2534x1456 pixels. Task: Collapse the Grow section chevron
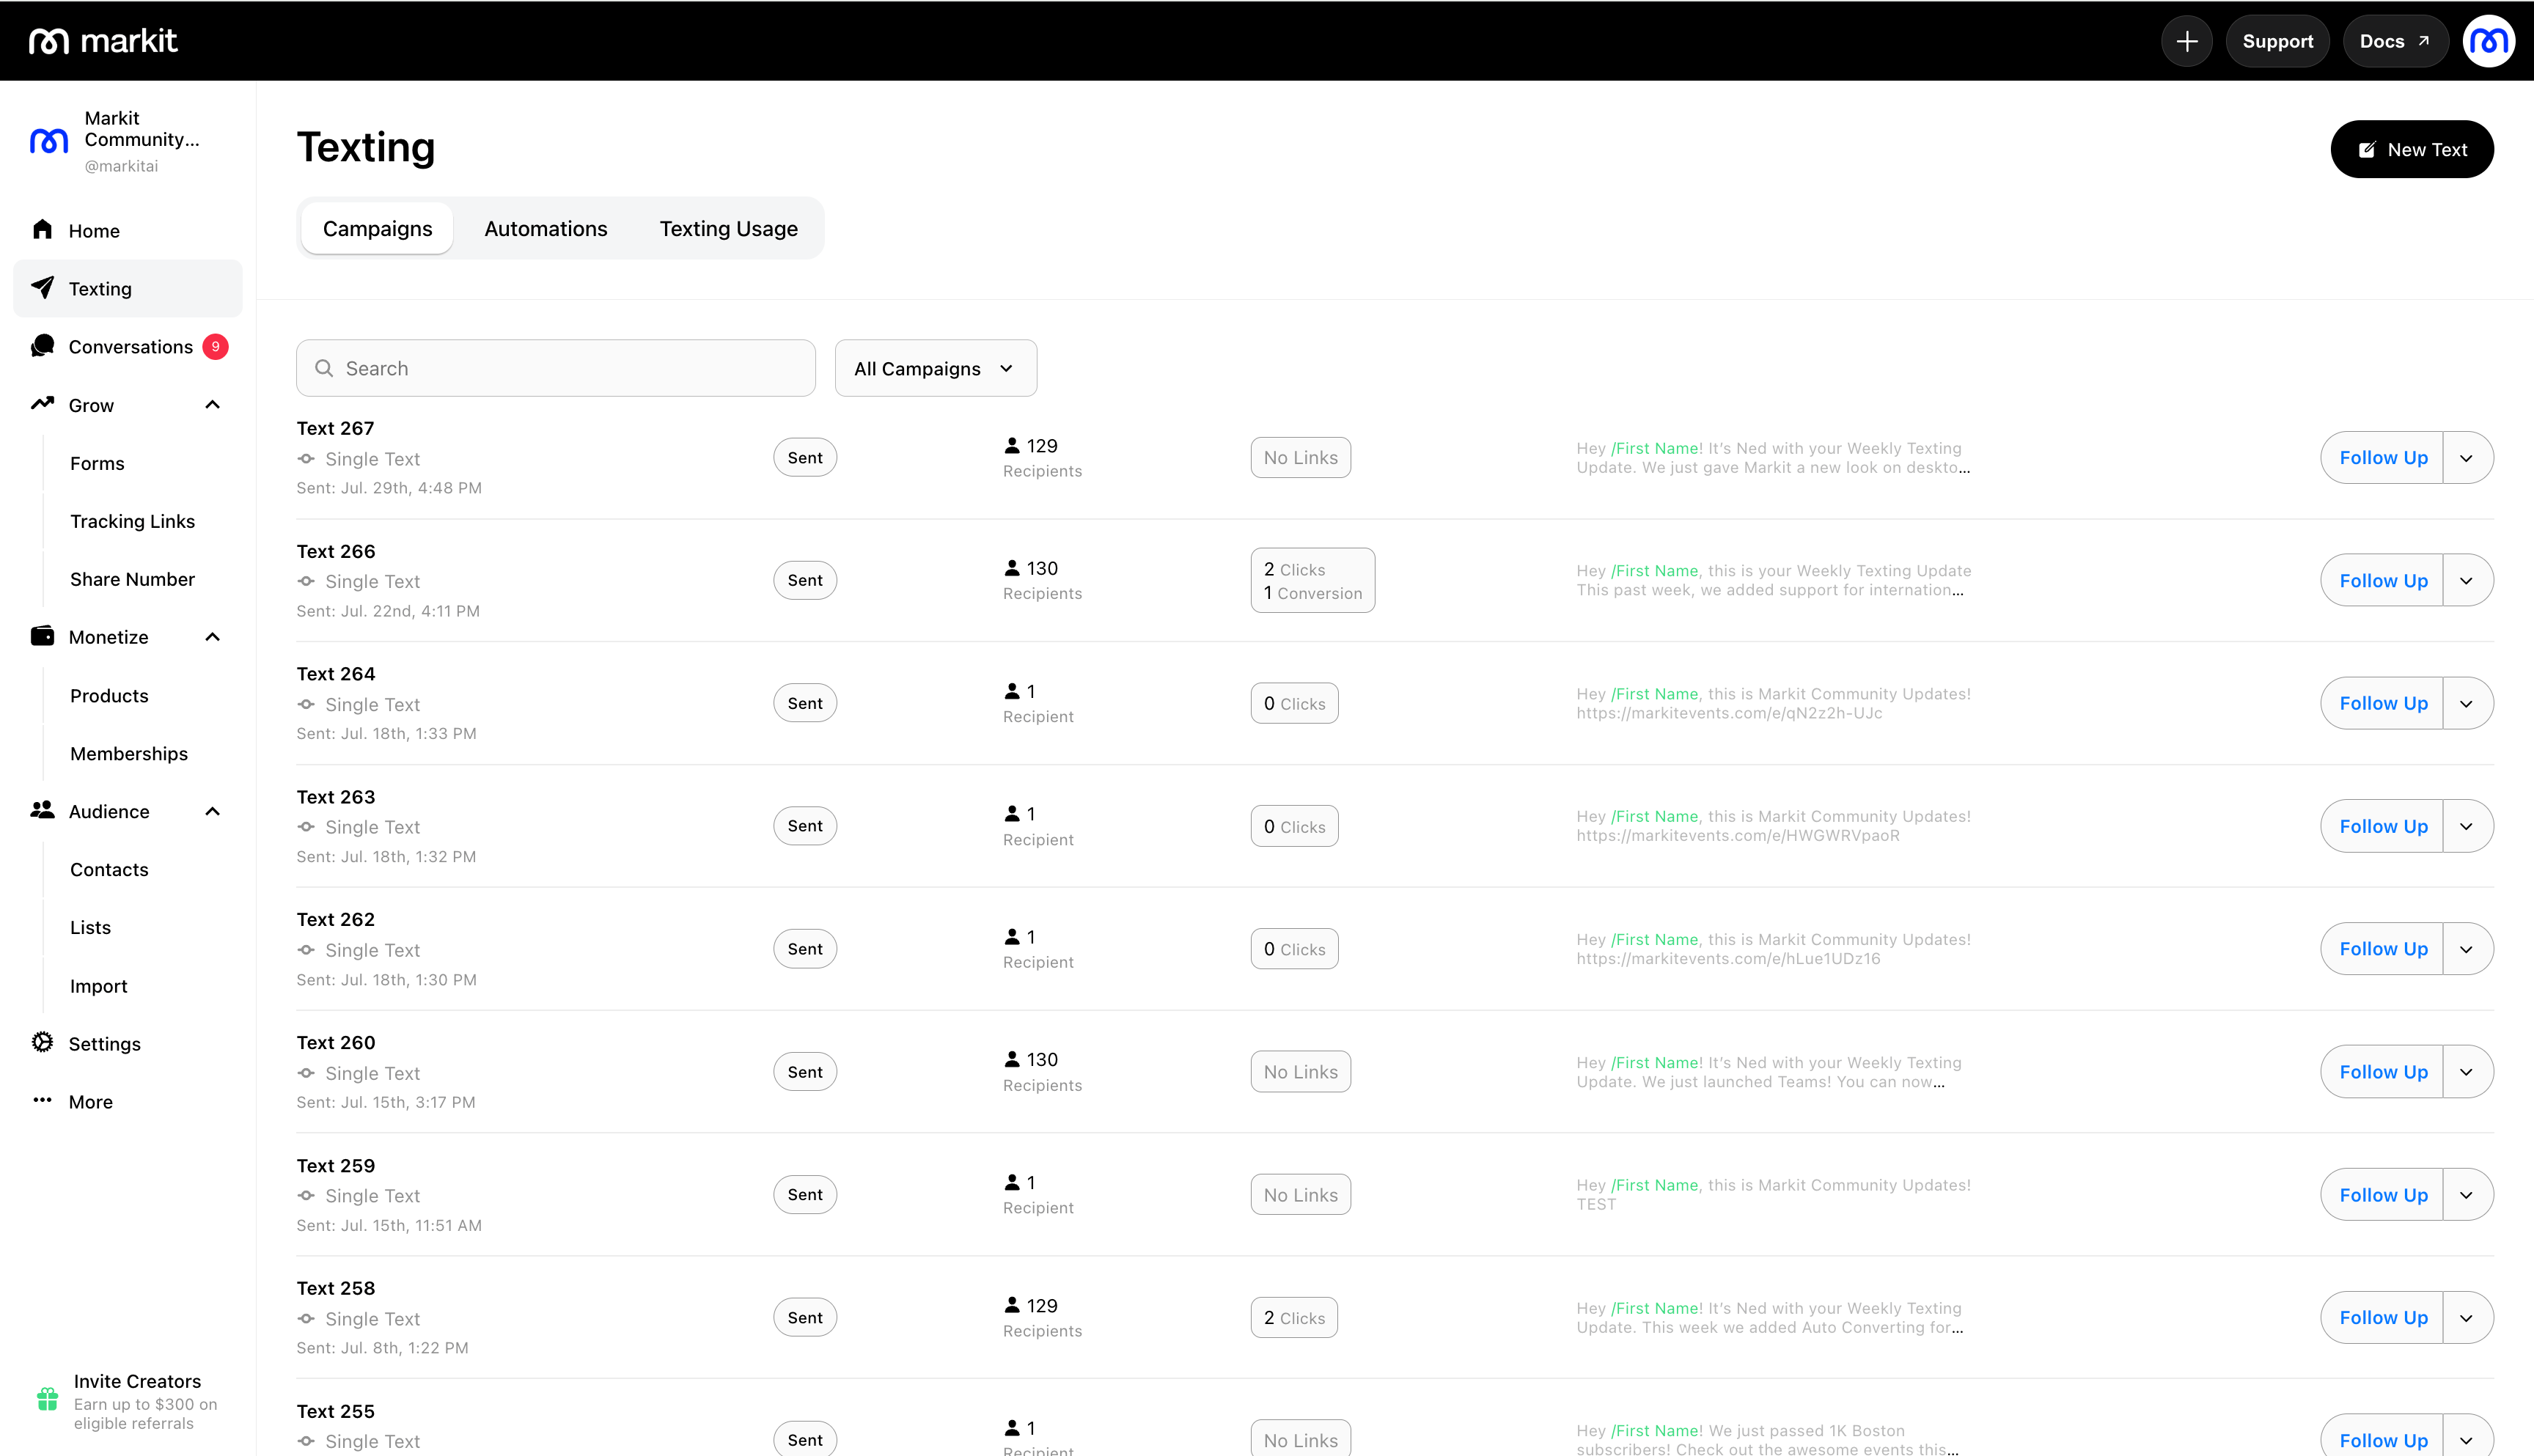[212, 404]
